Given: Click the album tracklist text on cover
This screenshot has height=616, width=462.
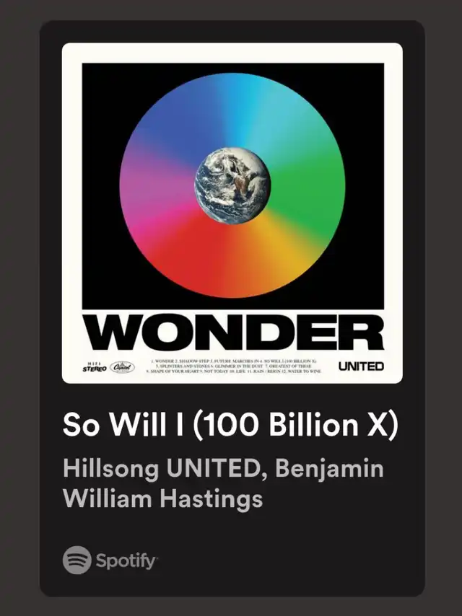Looking at the screenshot, I should [234, 366].
